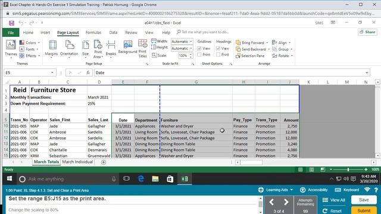This screenshot has width=381, height=214.
Task: Open the Name Box dropdown arrow
Action: 52,73
